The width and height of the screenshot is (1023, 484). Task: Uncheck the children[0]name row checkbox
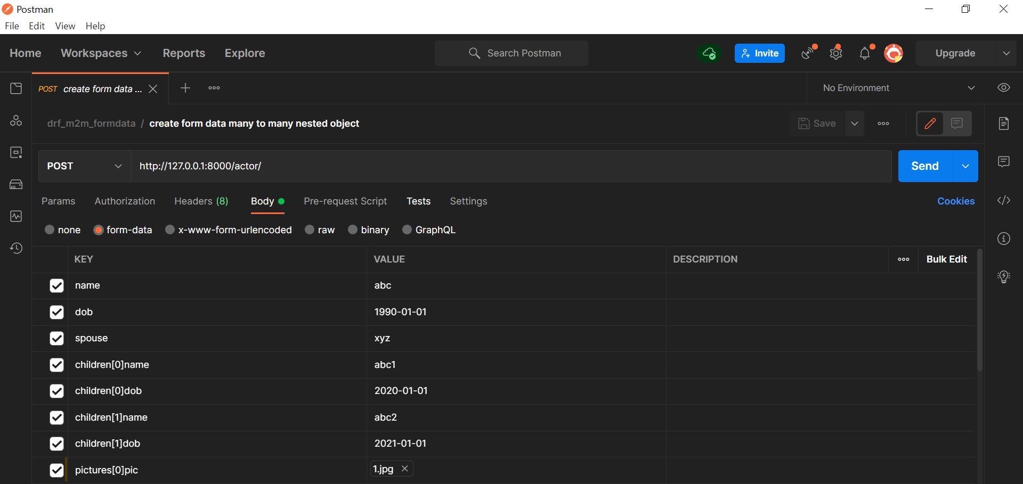(x=56, y=365)
